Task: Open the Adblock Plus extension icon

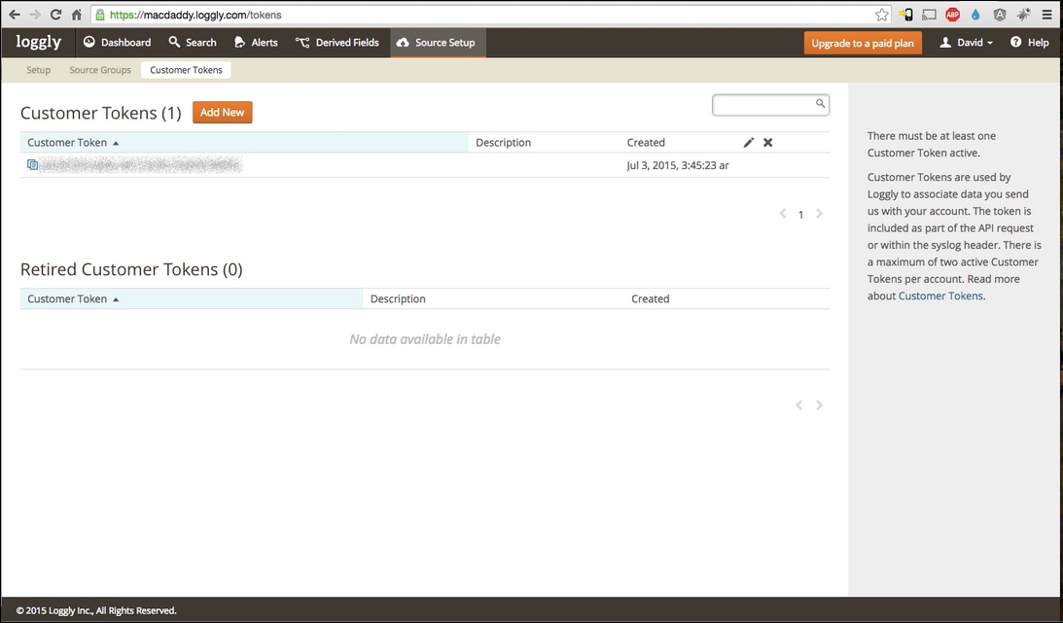Action: [x=952, y=15]
